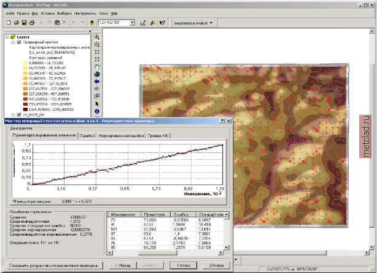Click the Print toolbar icon

pos(32,23)
